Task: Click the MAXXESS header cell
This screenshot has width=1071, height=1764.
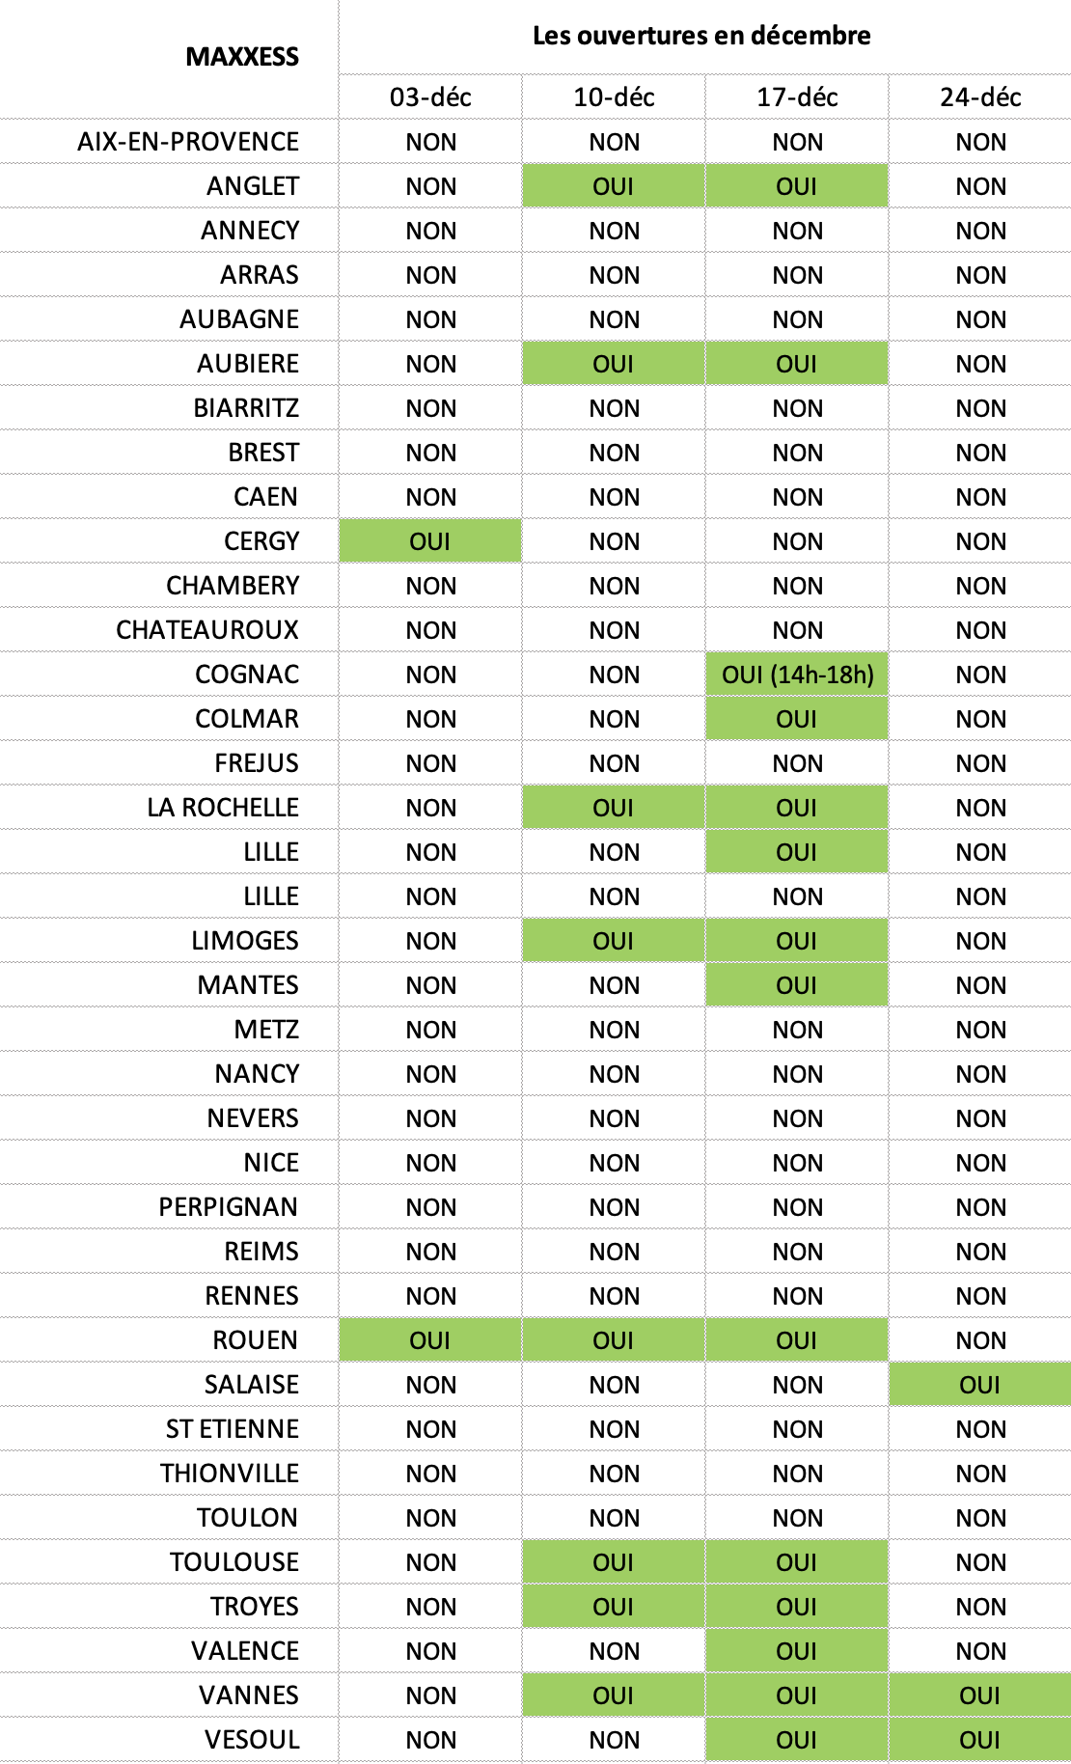Action: point(242,57)
